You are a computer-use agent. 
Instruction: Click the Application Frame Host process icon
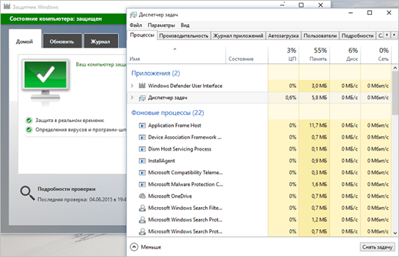pyautogui.click(x=142, y=126)
